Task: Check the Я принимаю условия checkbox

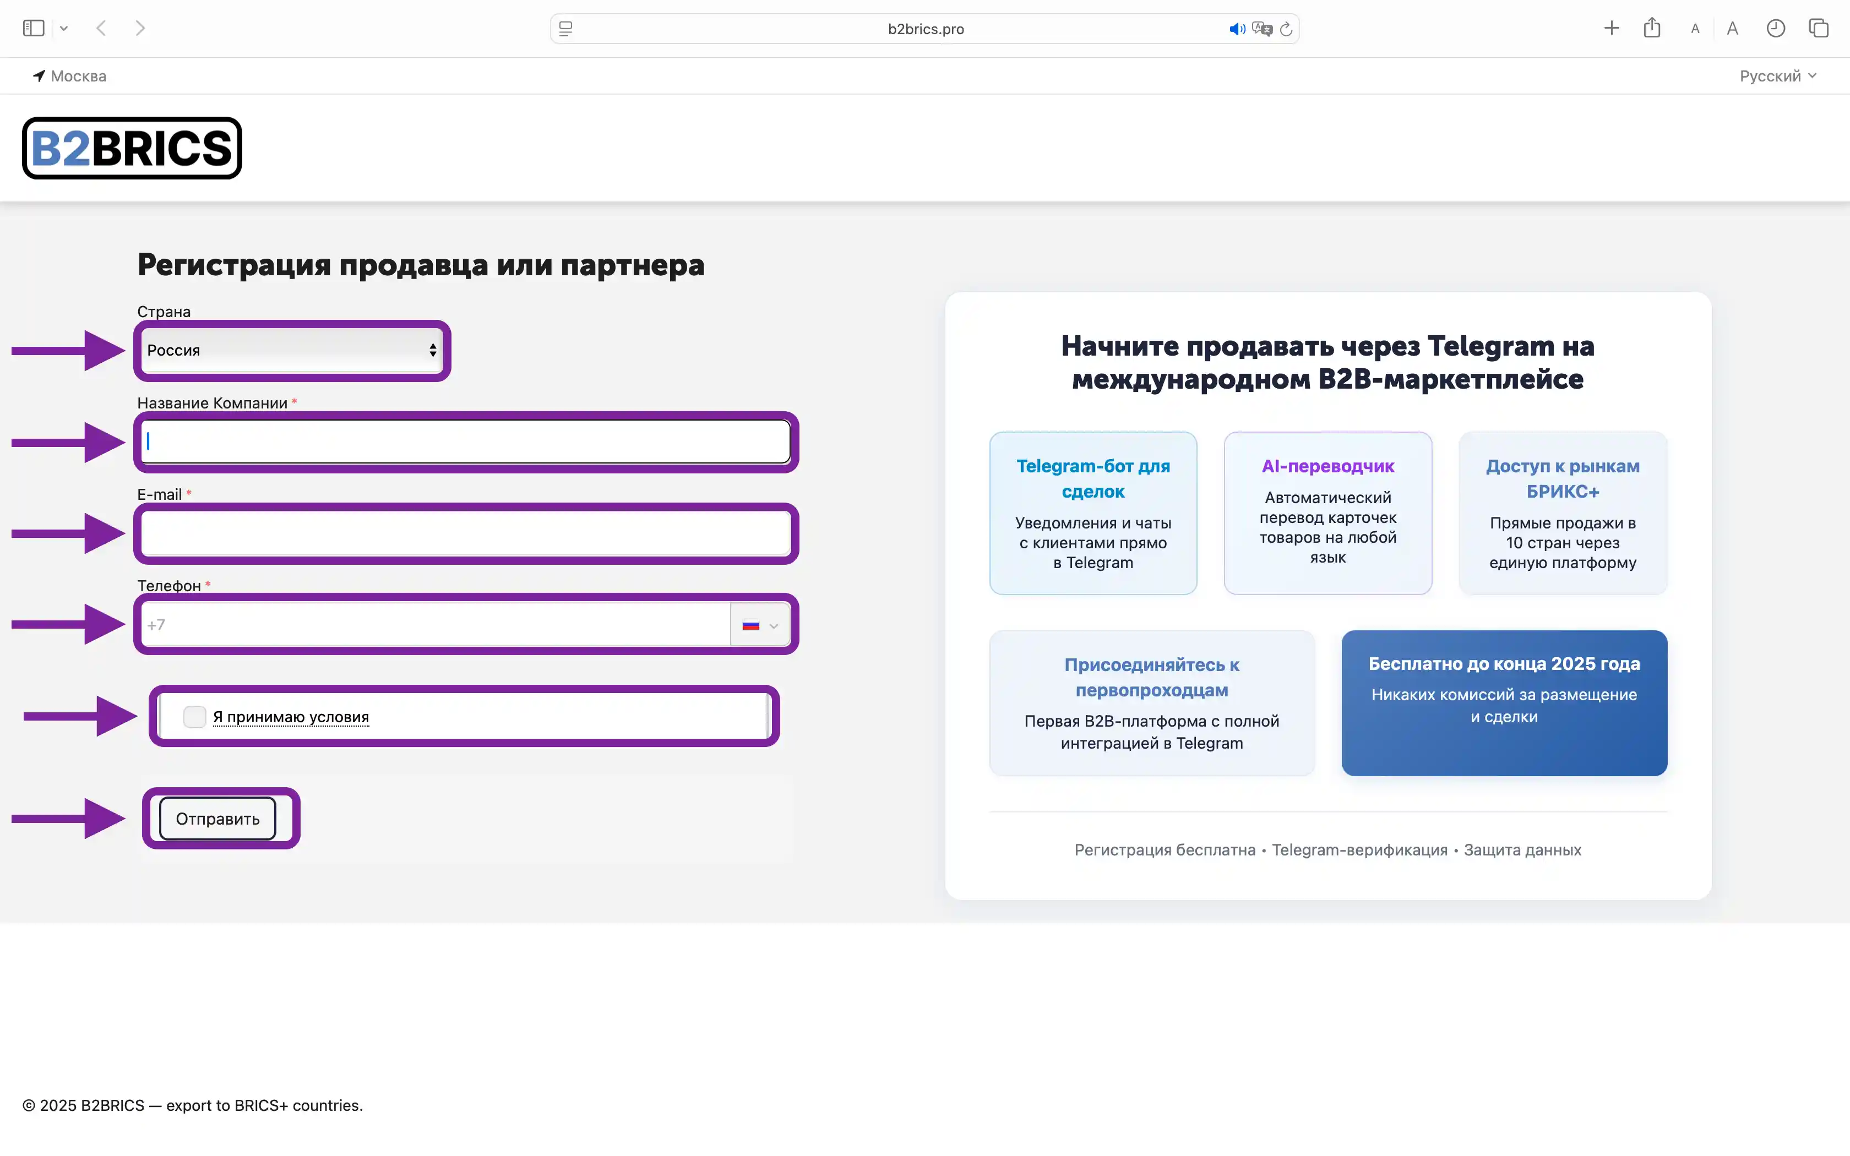Action: tap(194, 716)
